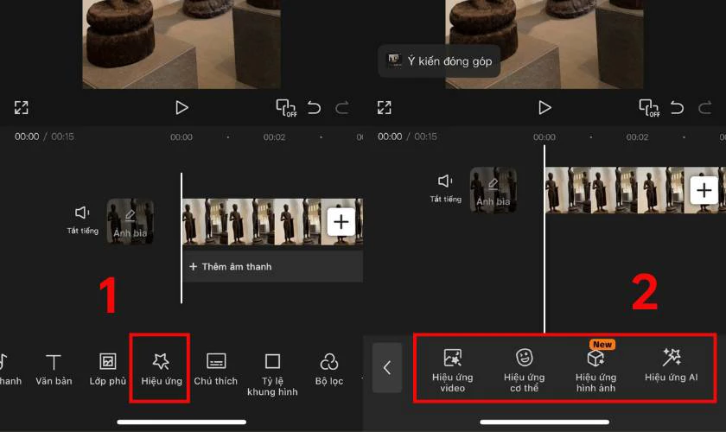Edit the Ảnh bìa cover in left screen
This screenshot has height=432, width=726.
pos(131,222)
